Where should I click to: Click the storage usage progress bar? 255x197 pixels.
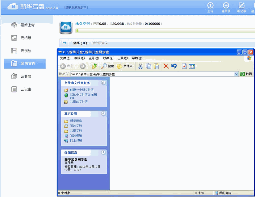click(165, 31)
